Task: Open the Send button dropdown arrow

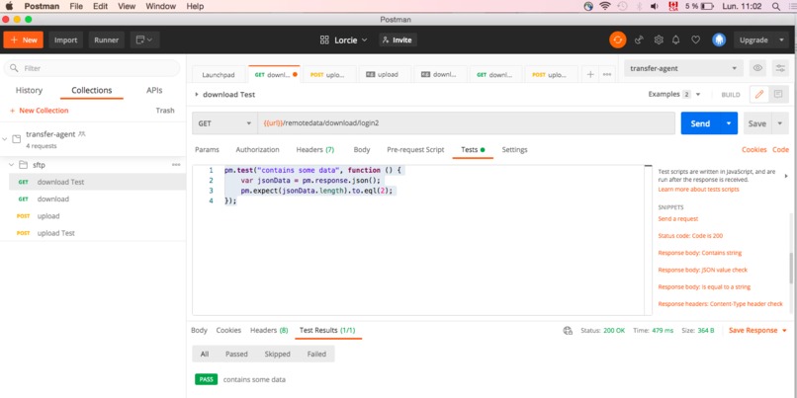Action: point(729,123)
